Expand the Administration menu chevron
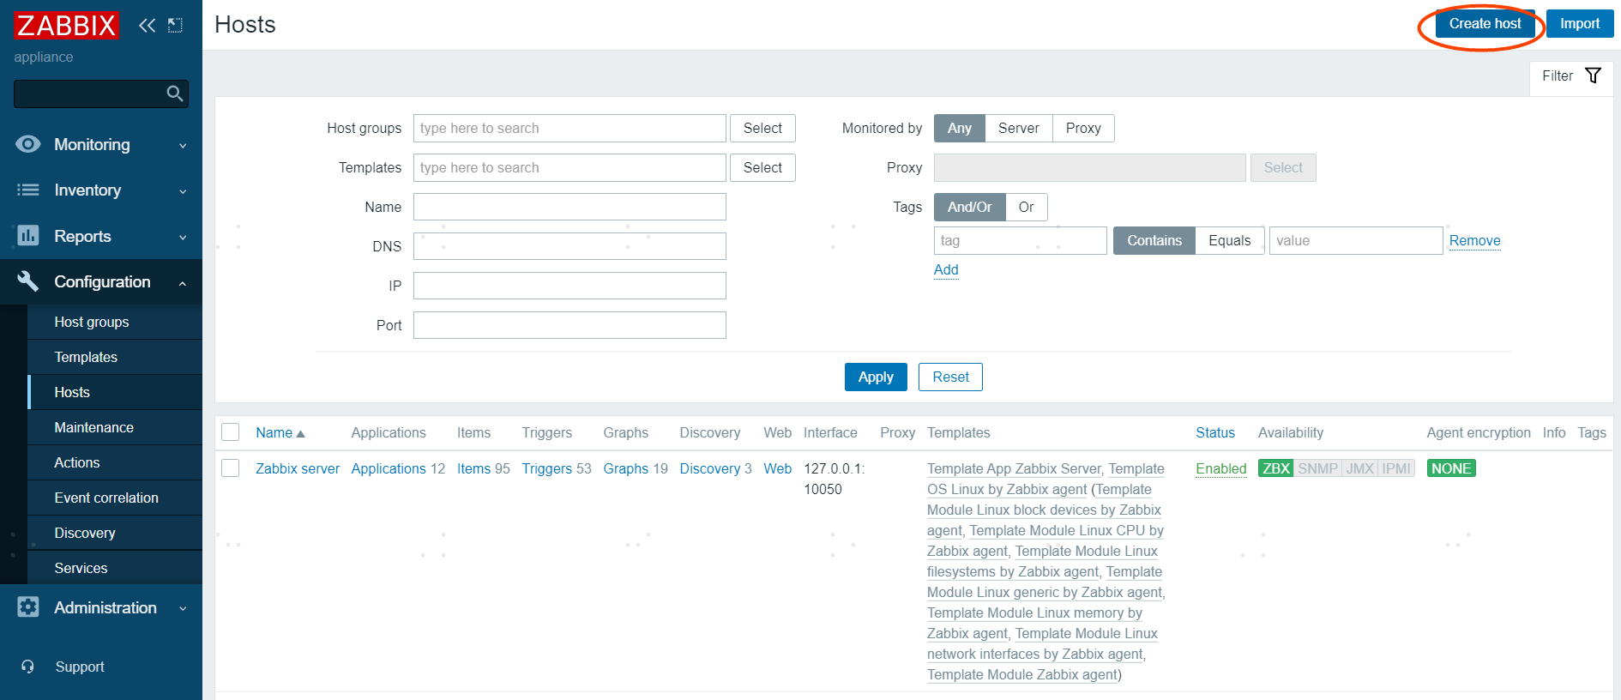This screenshot has height=700, width=1621. 183,609
